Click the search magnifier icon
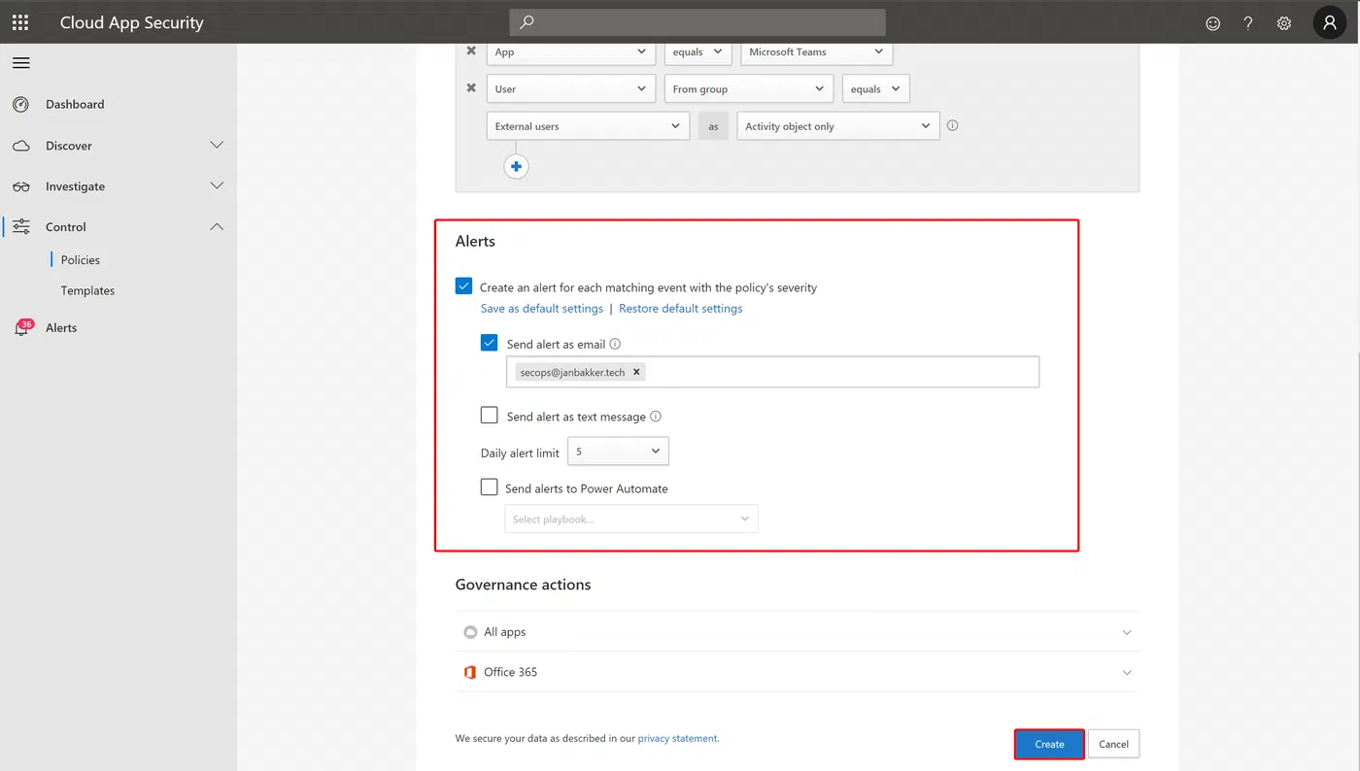The height and width of the screenshot is (771, 1360). click(527, 22)
